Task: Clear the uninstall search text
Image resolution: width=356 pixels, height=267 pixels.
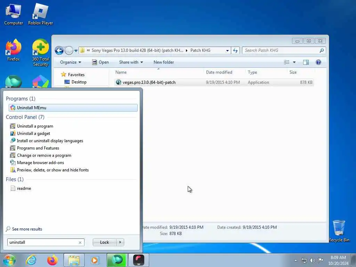Action: click(80, 242)
